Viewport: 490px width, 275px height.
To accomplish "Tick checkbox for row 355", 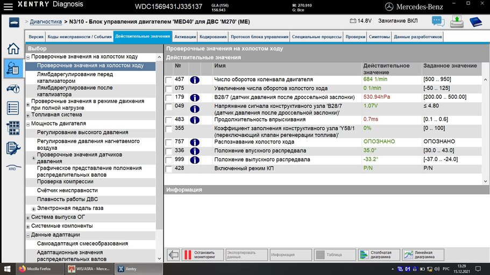I will point(169,129).
